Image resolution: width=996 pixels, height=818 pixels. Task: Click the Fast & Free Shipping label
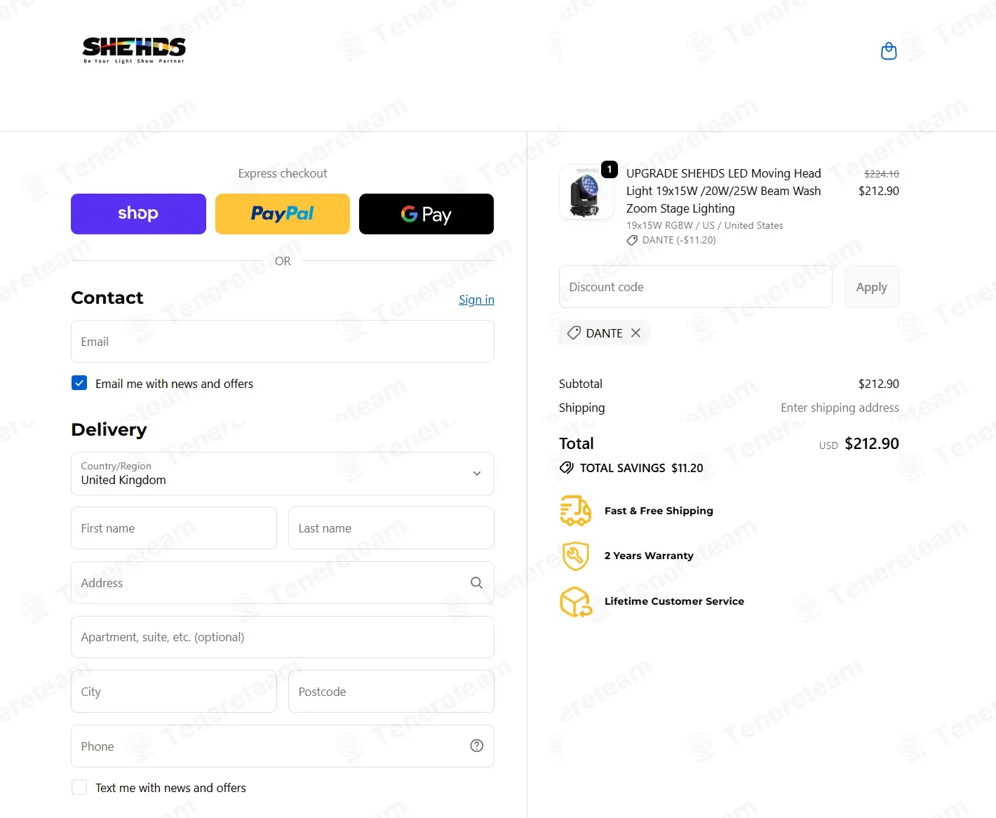(x=659, y=511)
